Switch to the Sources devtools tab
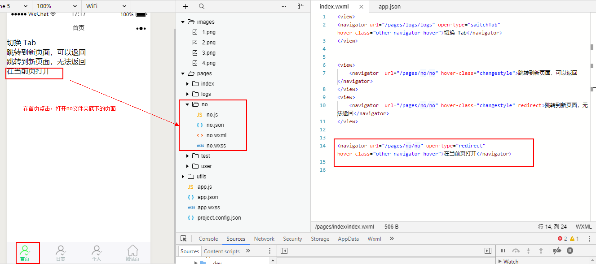This screenshot has width=596, height=264. [236, 239]
